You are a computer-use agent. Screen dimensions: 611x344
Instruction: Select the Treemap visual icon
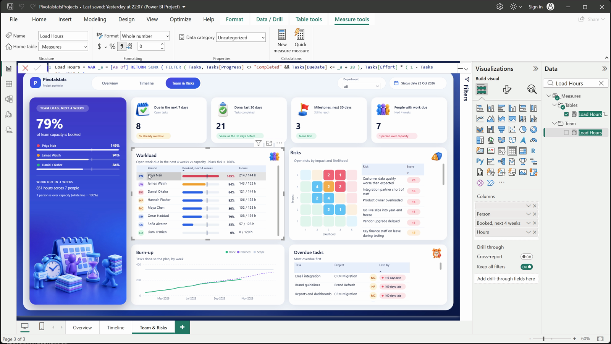click(480, 140)
